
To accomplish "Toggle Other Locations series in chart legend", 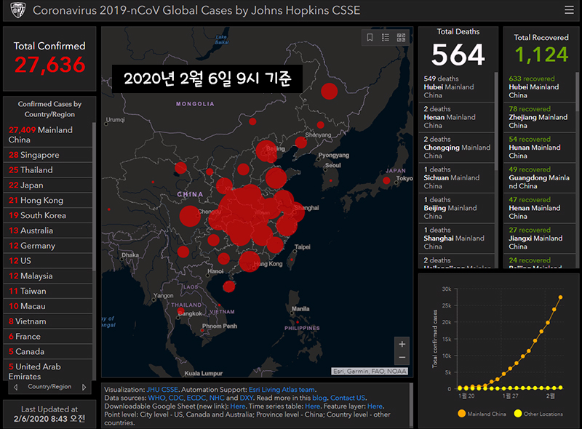I will (x=538, y=414).
